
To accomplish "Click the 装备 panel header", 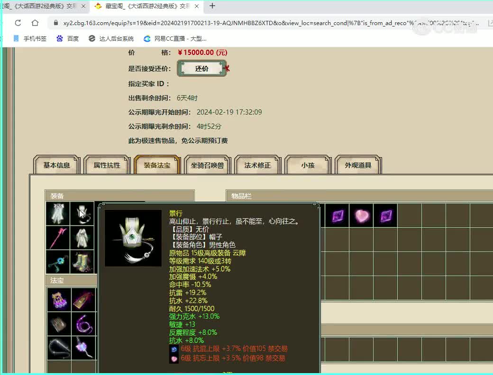I will click(120, 196).
